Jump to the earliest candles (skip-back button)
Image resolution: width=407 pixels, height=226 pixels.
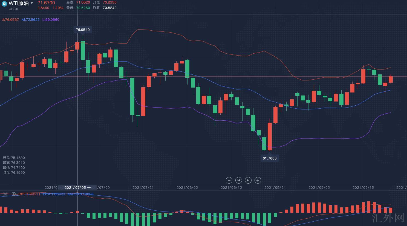[x=239, y=180]
